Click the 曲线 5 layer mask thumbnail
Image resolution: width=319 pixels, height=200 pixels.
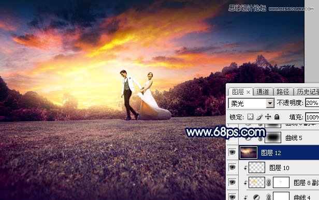pos(273,137)
